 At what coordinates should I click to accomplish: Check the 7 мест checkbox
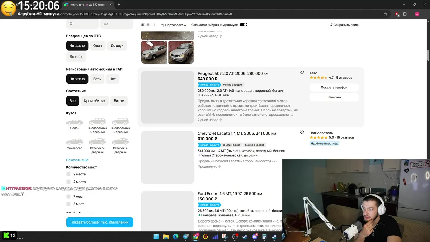tap(68, 196)
